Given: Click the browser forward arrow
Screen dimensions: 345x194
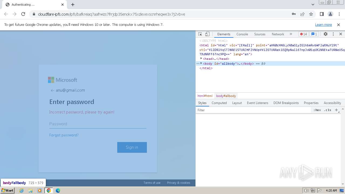Looking at the screenshot, I should [15, 14].
